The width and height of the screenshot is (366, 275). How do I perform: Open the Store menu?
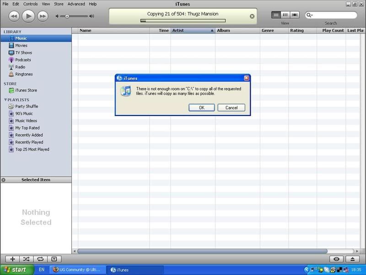(59, 4)
